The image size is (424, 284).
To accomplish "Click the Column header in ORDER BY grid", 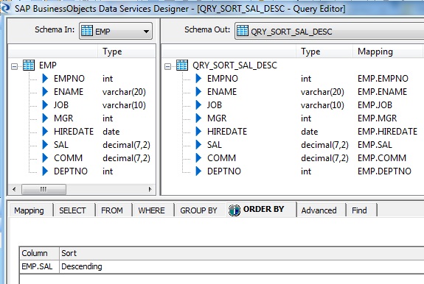I will (x=40, y=253).
